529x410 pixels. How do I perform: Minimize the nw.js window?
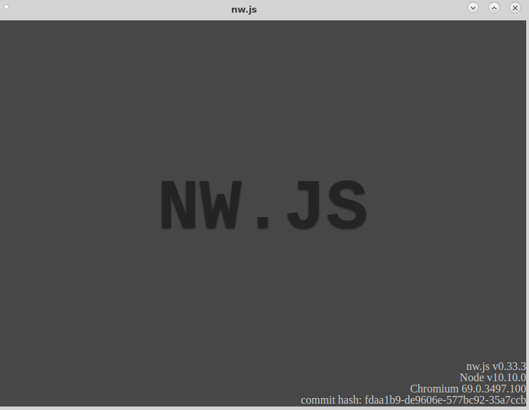coord(473,8)
